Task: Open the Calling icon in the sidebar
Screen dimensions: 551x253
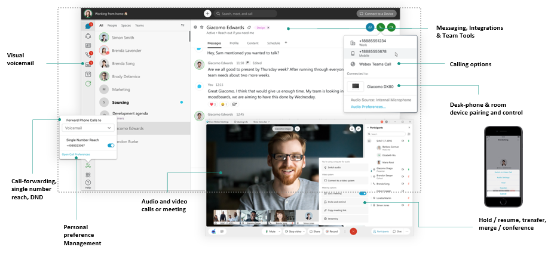Action: tap(88, 54)
